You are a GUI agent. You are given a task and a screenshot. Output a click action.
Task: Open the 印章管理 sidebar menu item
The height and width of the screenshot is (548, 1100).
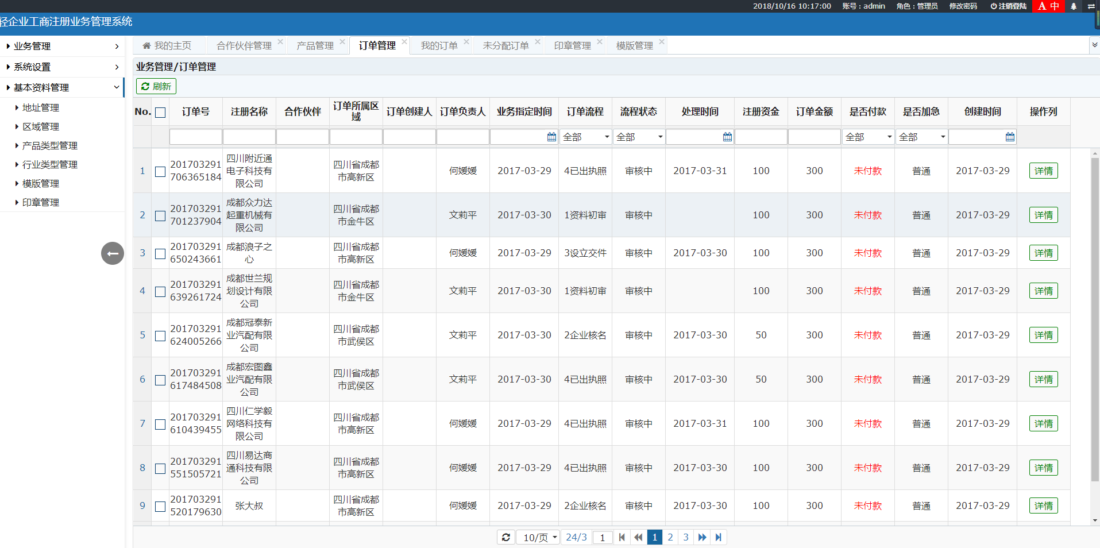[41, 203]
